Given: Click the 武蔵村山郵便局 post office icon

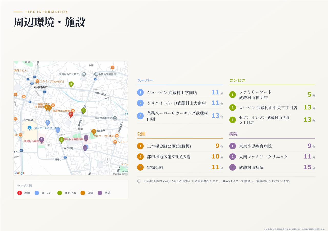Looking at the screenshot, I should coord(115,118).
